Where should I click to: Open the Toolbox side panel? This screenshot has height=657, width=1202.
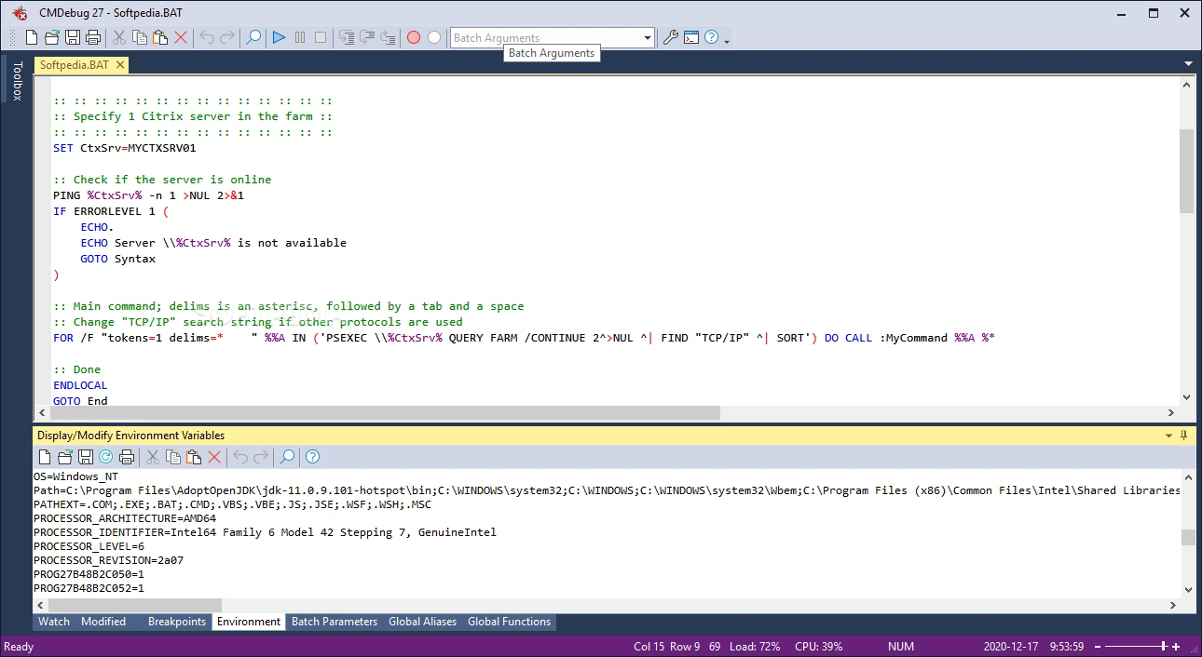(17, 81)
